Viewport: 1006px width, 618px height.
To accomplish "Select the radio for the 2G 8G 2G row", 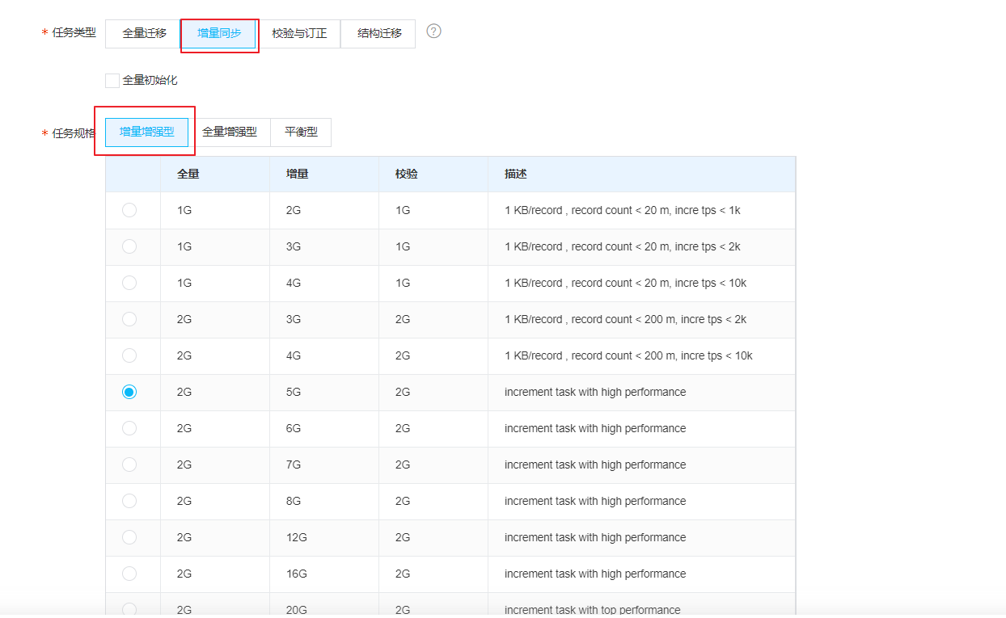I will (x=129, y=501).
